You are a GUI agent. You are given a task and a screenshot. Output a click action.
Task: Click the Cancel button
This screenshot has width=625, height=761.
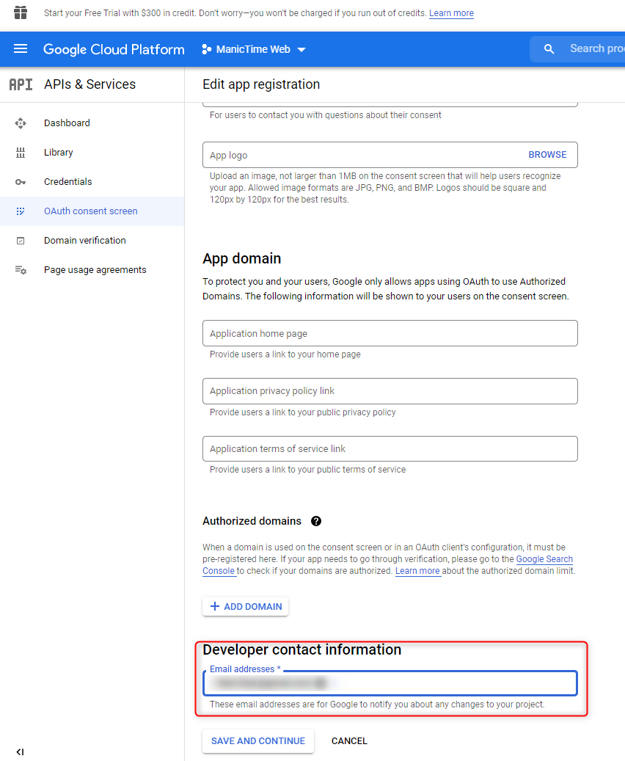(349, 741)
